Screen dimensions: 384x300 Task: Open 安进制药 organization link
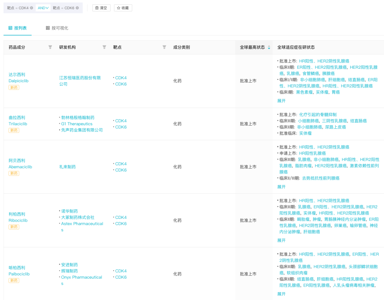[69, 265]
